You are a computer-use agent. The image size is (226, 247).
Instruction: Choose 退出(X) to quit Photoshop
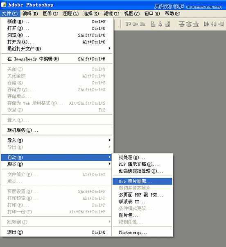[56, 232]
